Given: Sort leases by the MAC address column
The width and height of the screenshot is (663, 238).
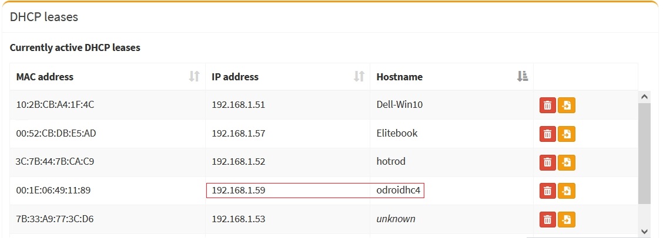Looking at the screenshot, I should coord(194,77).
